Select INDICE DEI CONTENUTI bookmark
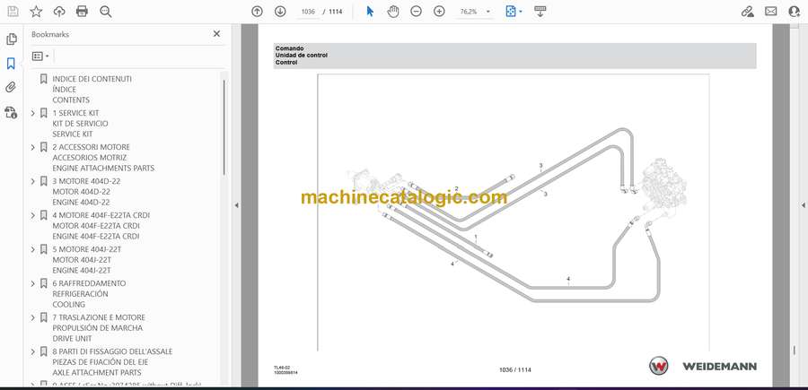The width and height of the screenshot is (808, 390). pos(92,79)
